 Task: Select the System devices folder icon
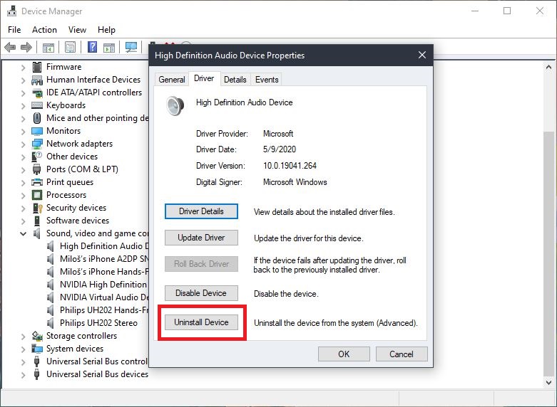tap(37, 349)
